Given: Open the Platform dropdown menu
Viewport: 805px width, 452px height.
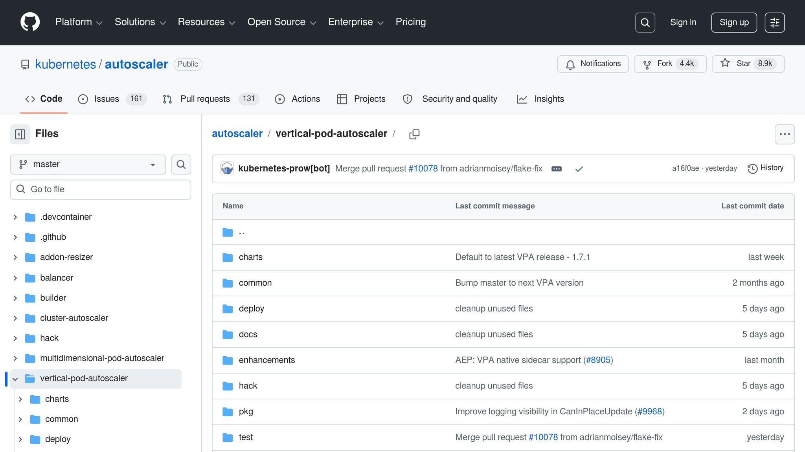Looking at the screenshot, I should point(79,22).
